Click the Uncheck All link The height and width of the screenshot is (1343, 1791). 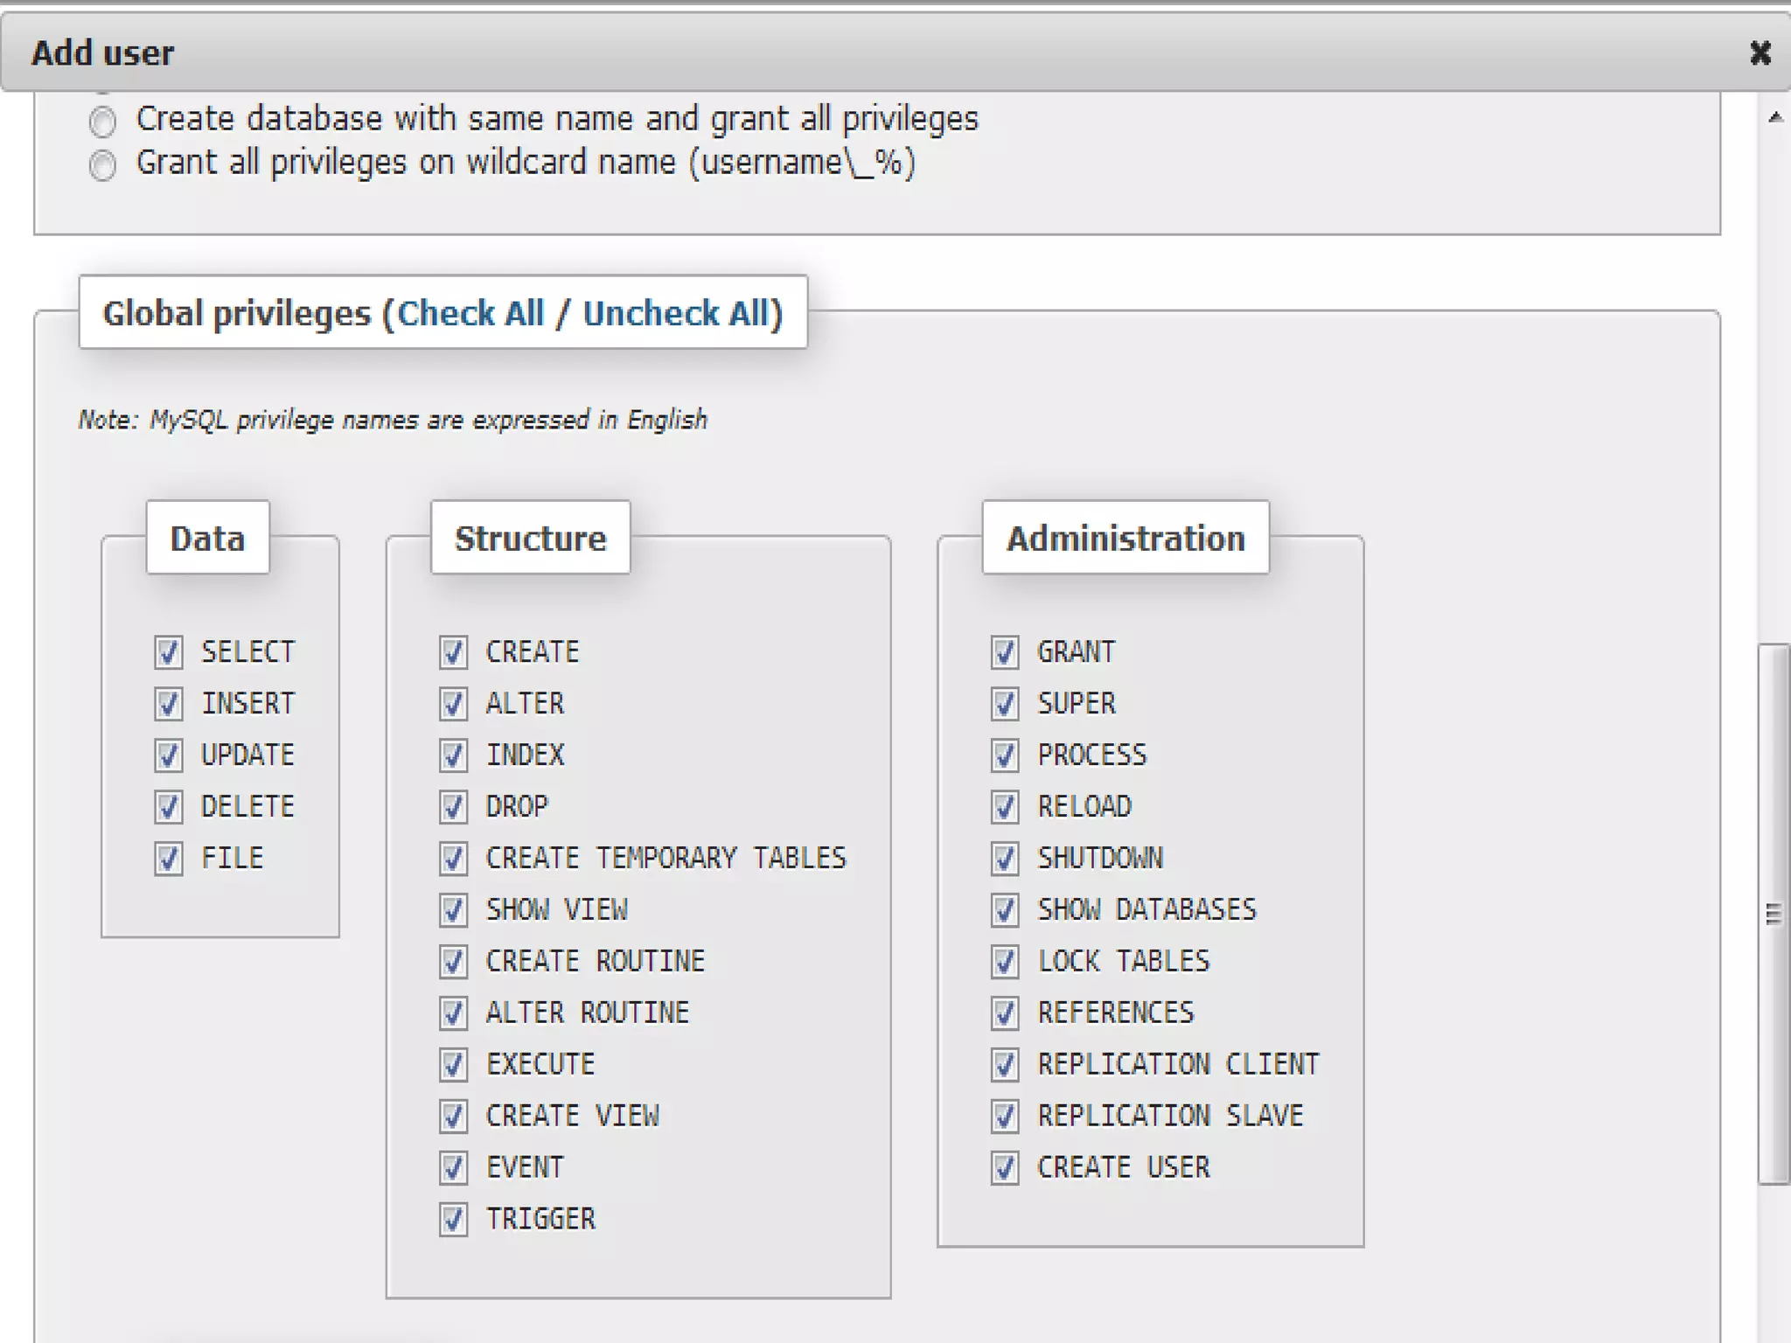[x=677, y=313]
